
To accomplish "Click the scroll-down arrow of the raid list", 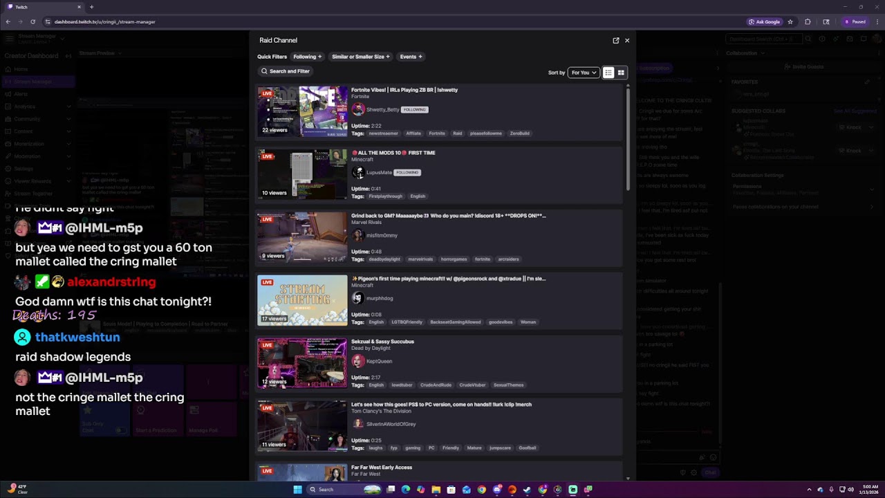I will 628,478.
